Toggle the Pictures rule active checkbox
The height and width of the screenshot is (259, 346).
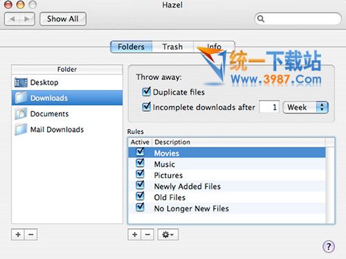(140, 174)
